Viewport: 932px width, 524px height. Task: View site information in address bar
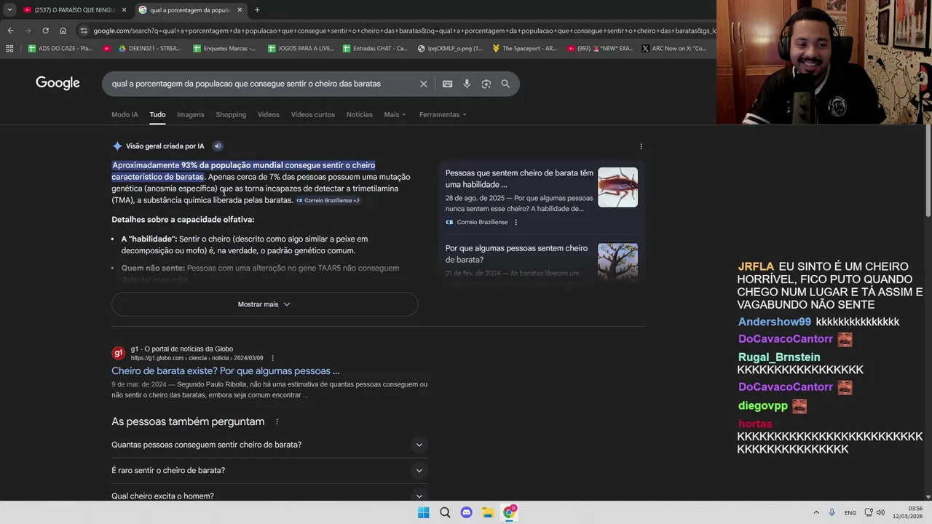[x=84, y=31]
